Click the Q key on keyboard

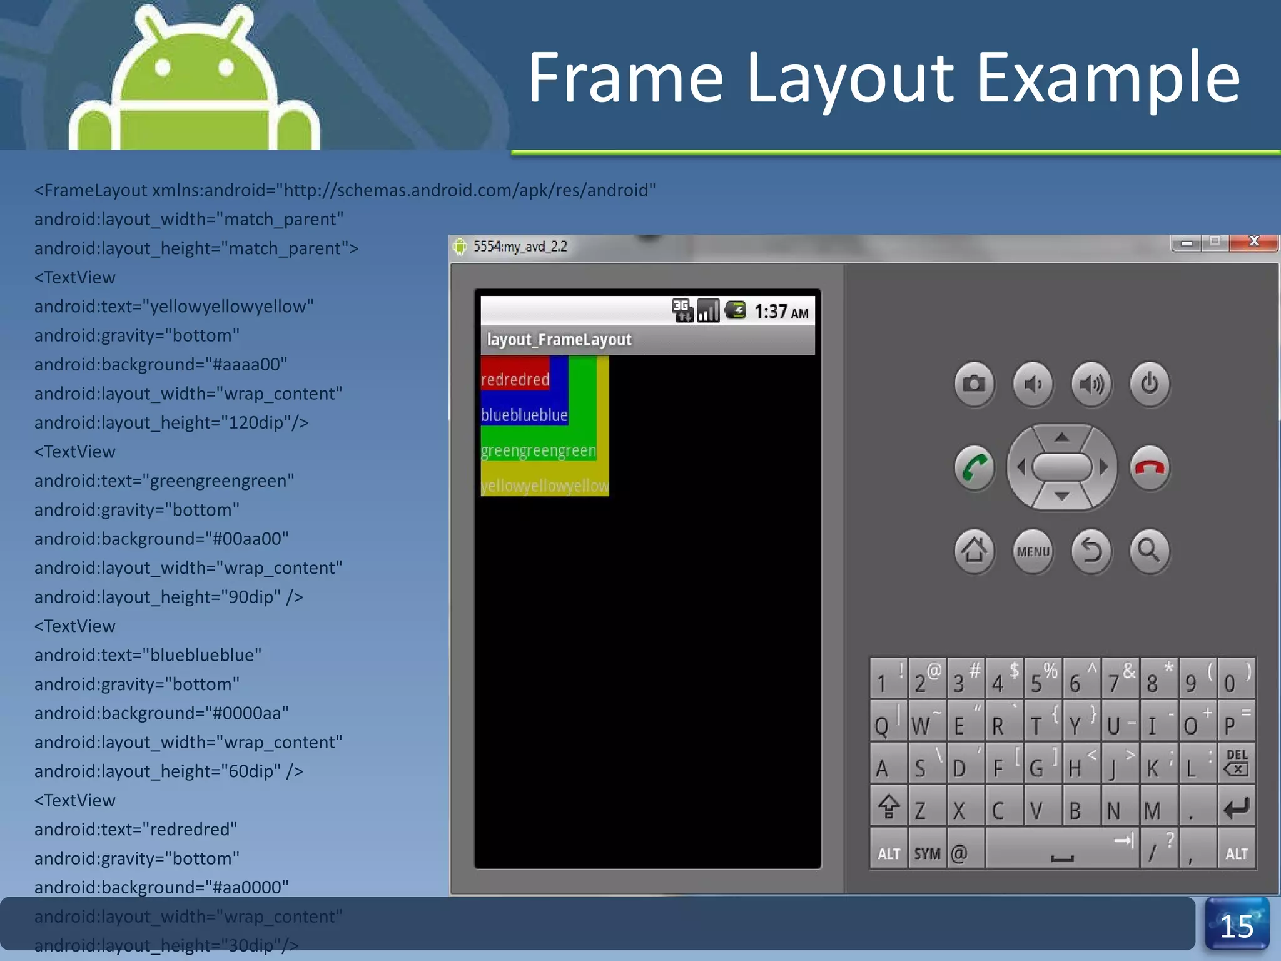click(889, 720)
